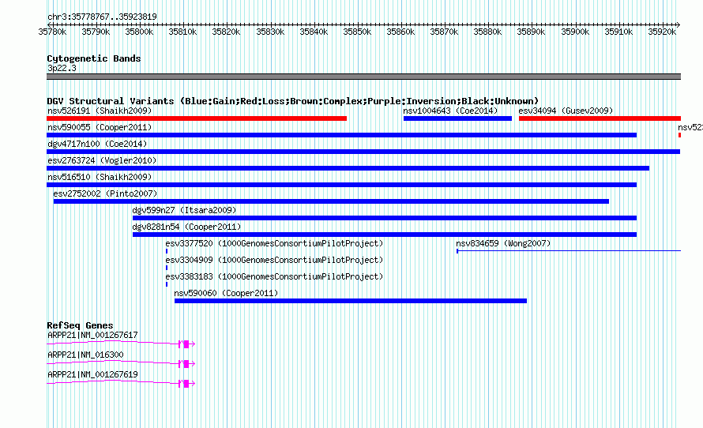This screenshot has height=428, width=703.
Task: Click the Cytogenetic Bands track title
Action: click(x=94, y=58)
